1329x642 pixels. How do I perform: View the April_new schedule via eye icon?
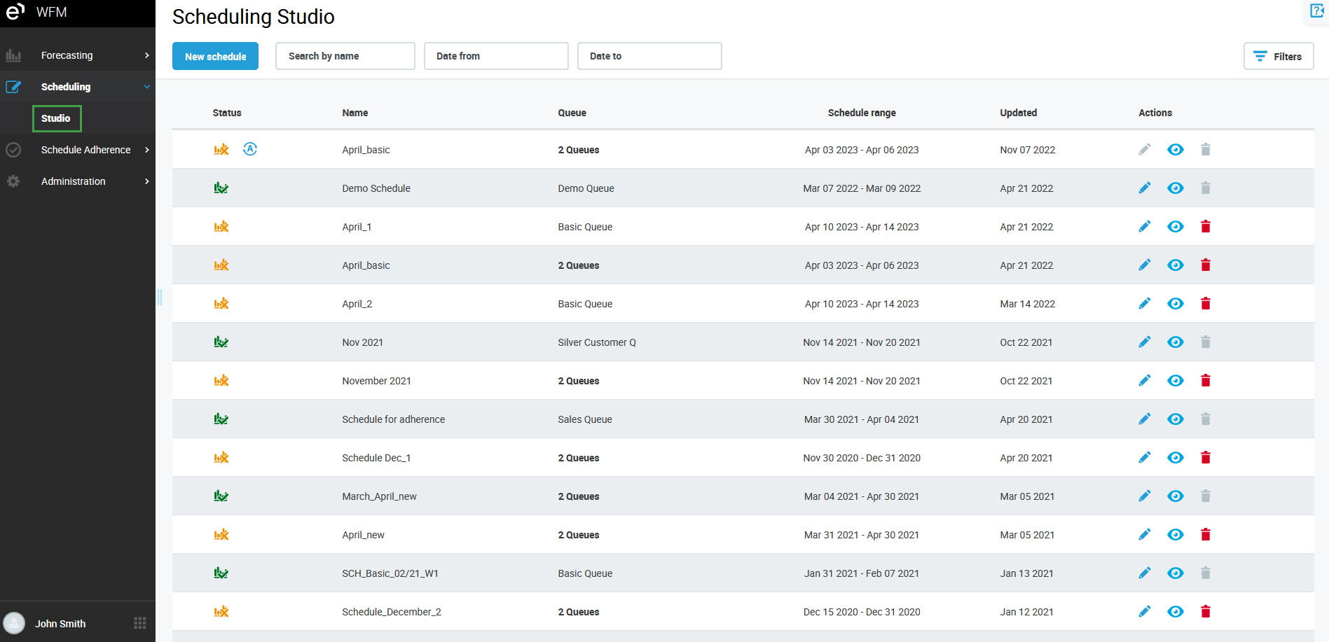pyautogui.click(x=1175, y=534)
